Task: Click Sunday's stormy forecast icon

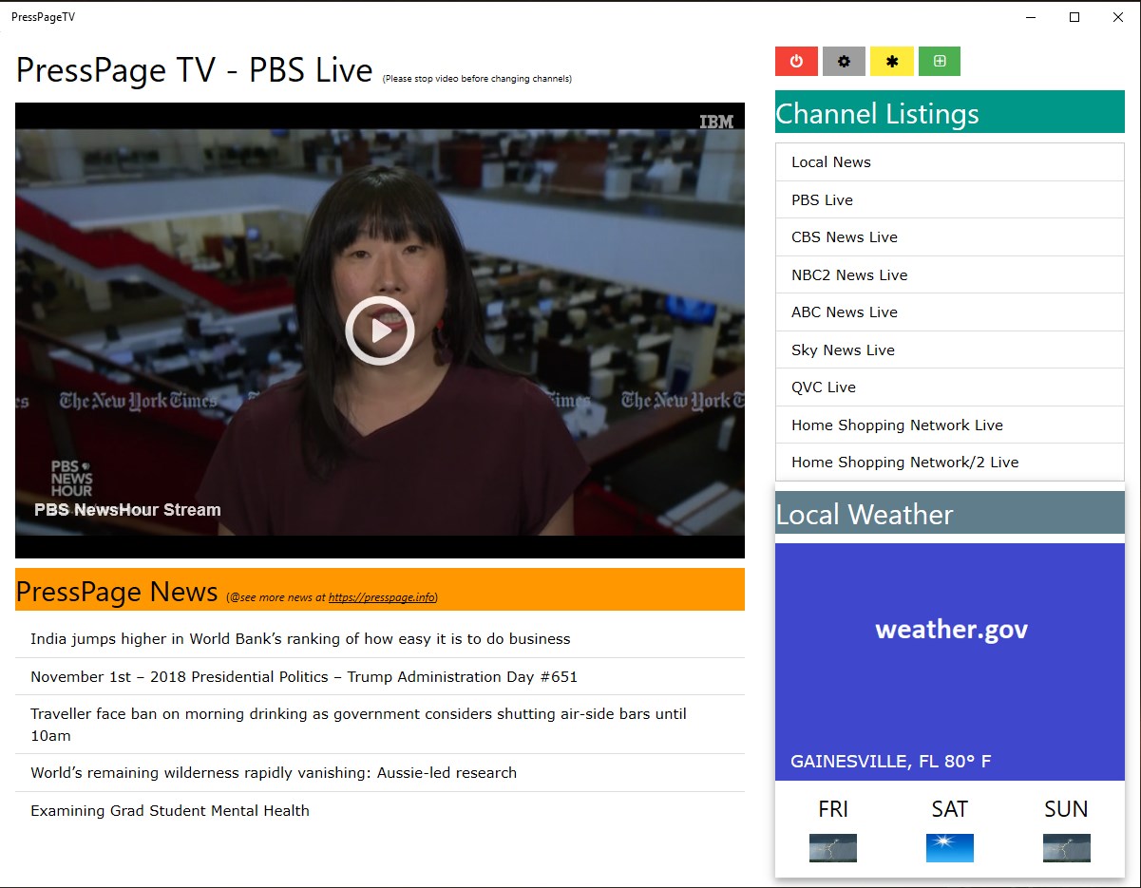Action: [x=1067, y=848]
